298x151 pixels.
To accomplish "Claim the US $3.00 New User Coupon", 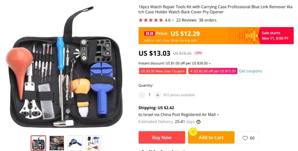I will [x=162, y=71].
